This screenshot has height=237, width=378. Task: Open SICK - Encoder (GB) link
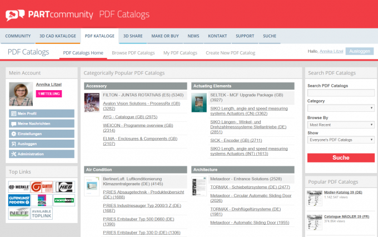click(236, 140)
